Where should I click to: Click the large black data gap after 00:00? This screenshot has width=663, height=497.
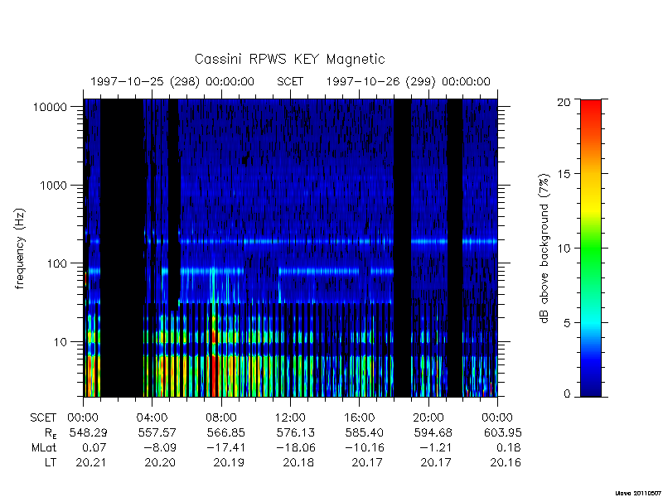click(x=122, y=248)
